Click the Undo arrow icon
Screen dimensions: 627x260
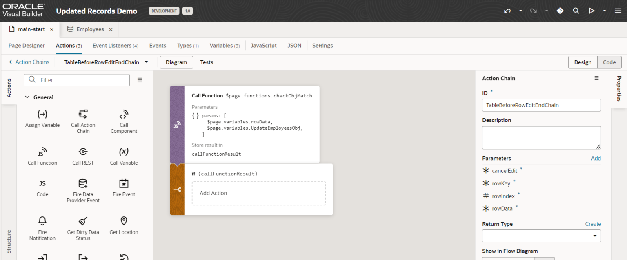click(507, 11)
